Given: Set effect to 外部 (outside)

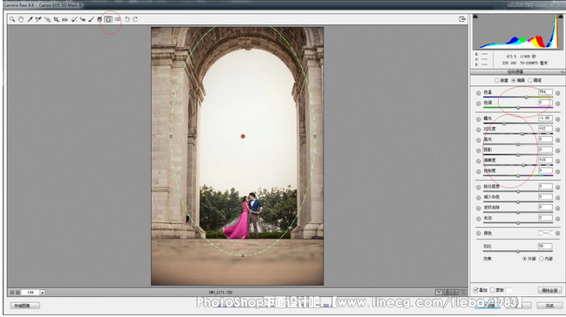Looking at the screenshot, I should (524, 259).
